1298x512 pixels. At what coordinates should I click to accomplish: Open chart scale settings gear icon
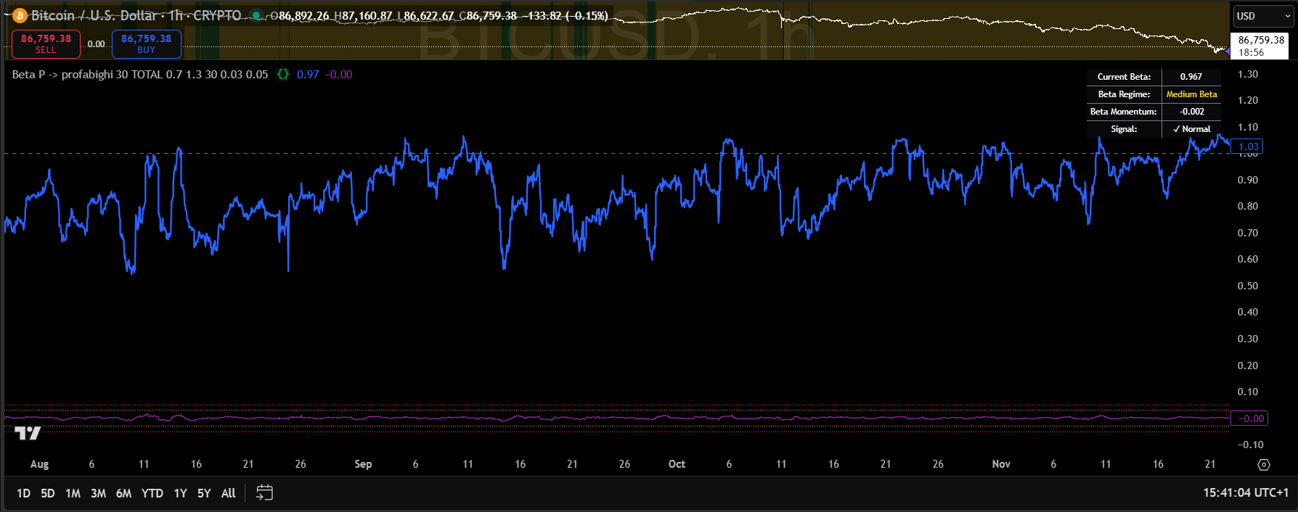(x=1263, y=465)
